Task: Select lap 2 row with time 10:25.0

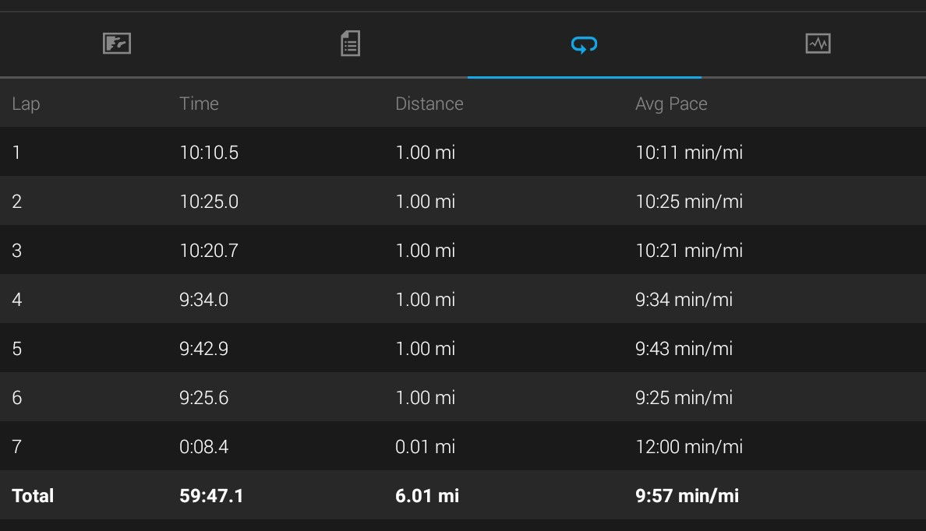Action: tap(463, 201)
